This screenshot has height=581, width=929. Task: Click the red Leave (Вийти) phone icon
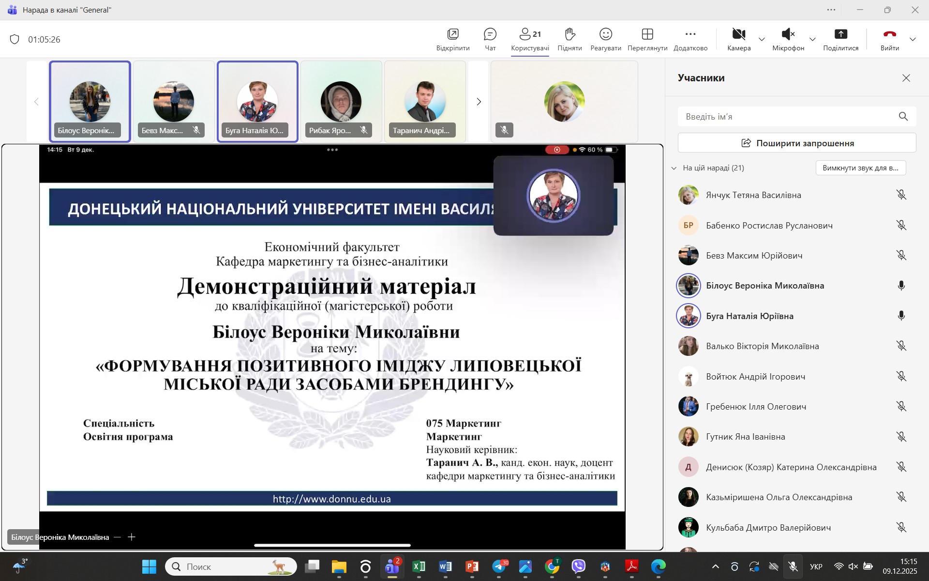(x=889, y=34)
